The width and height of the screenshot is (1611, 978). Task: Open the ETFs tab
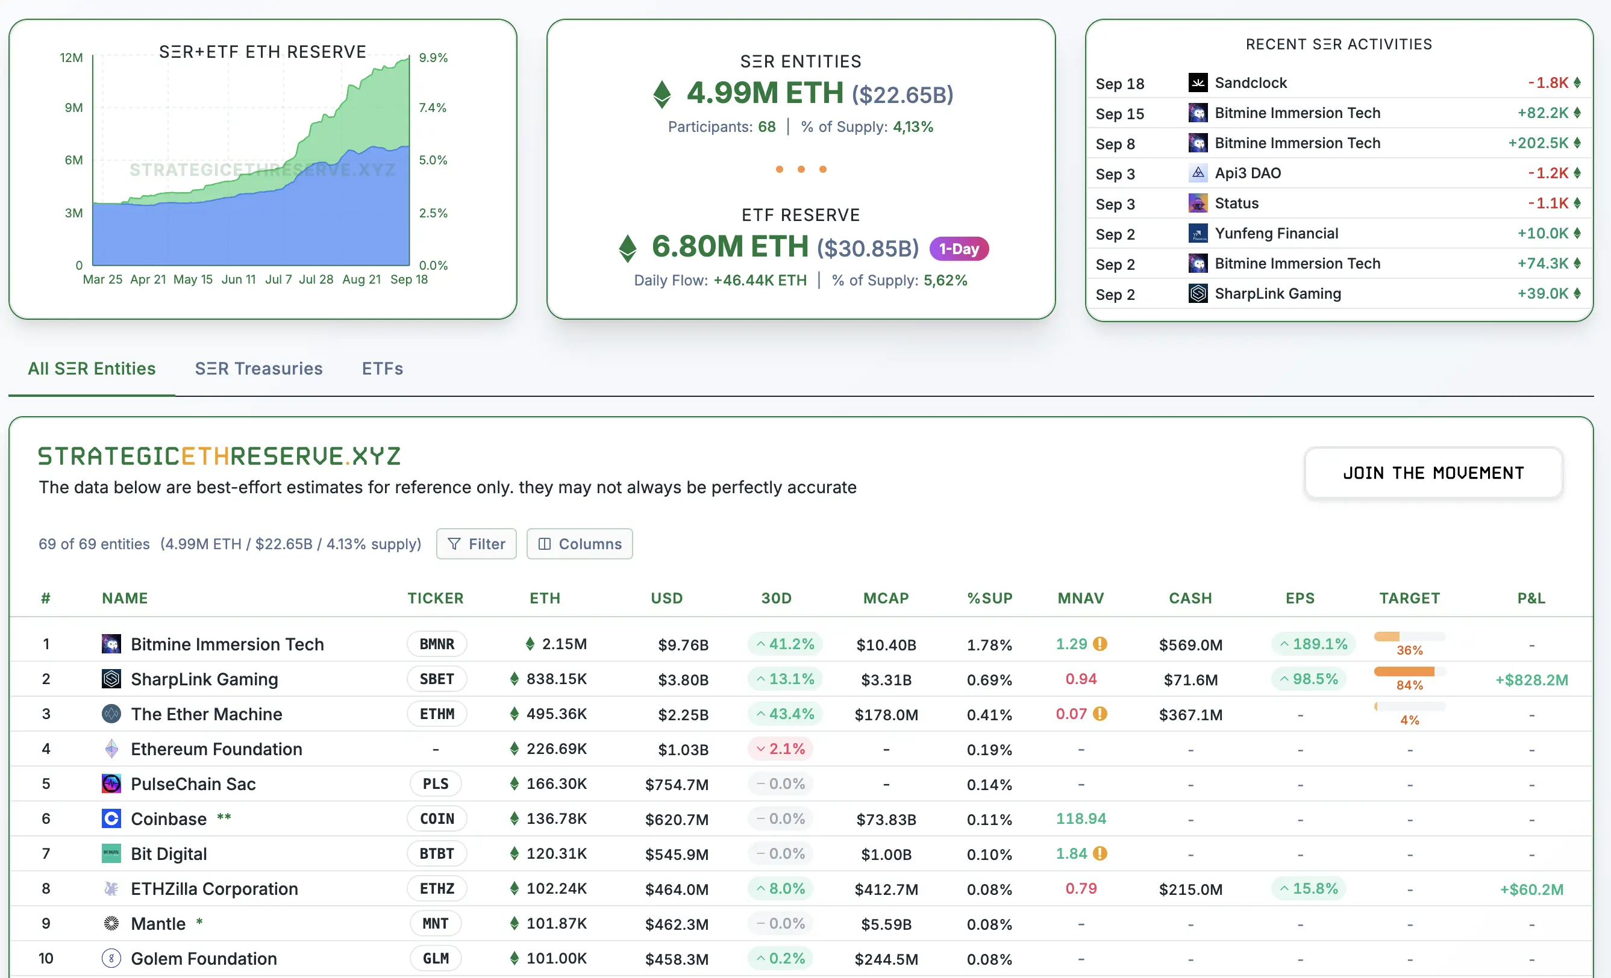[x=381, y=368]
